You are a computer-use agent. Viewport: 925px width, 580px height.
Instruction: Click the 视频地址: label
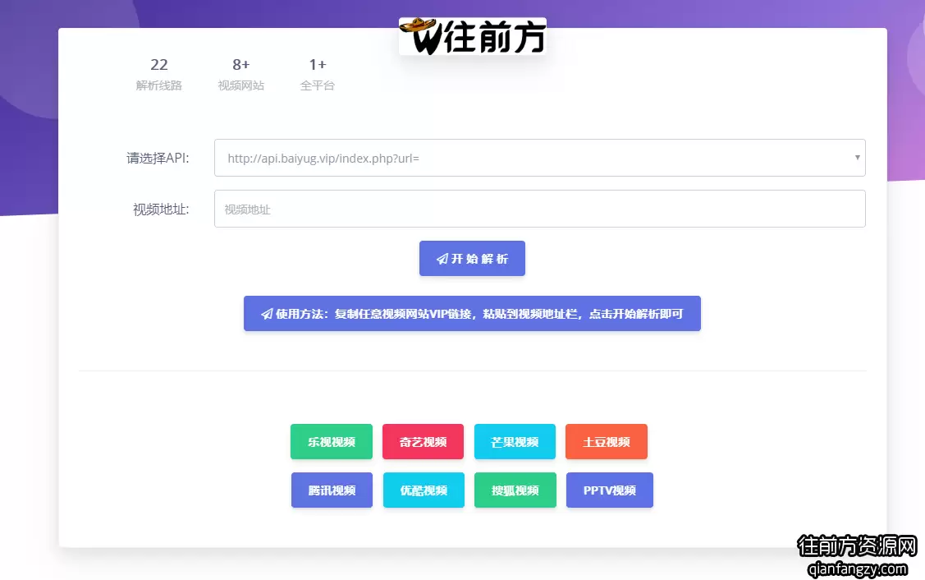coord(161,209)
